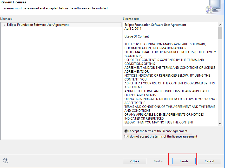This screenshot has height=168, width=225.
Task: Click license text scrollbar up arrow
Action: [x=220, y=25]
